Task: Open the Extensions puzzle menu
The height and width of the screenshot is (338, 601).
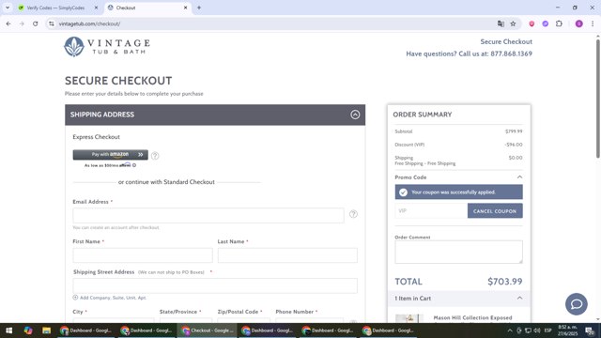Action: [559, 23]
